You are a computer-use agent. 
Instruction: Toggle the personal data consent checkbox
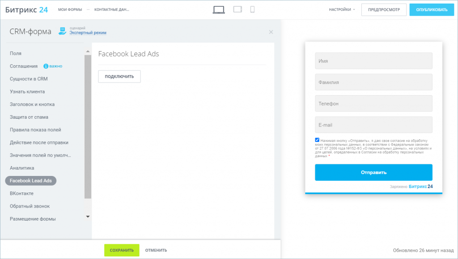coord(317,140)
